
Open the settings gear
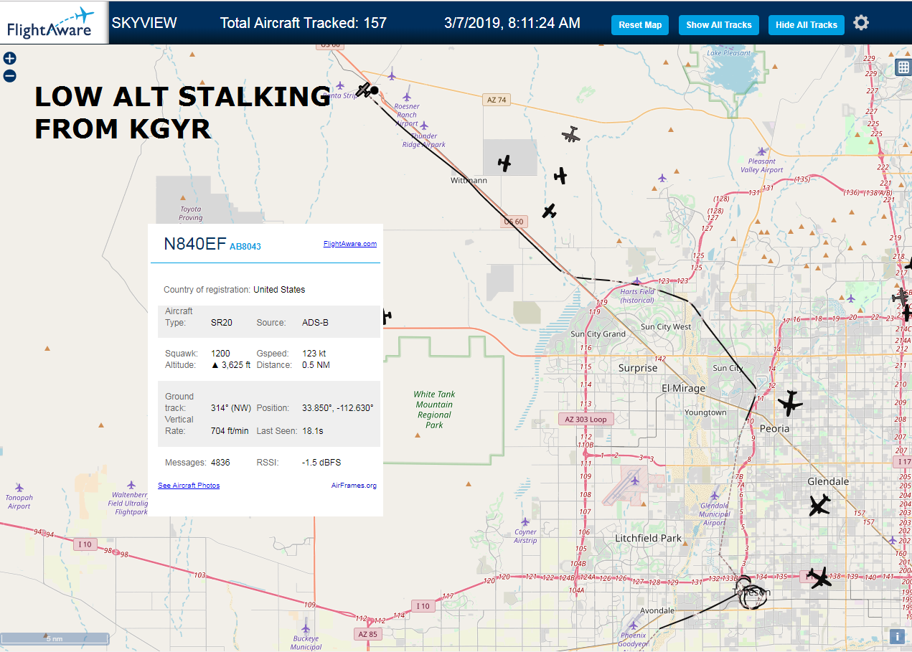pos(861,23)
